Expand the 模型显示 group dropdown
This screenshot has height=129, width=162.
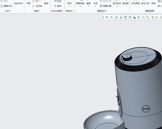pos(102,11)
